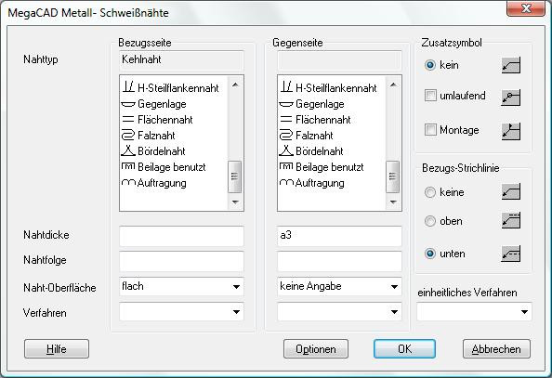Click the Bezugsseite list scrollbar thumb

coord(234,176)
